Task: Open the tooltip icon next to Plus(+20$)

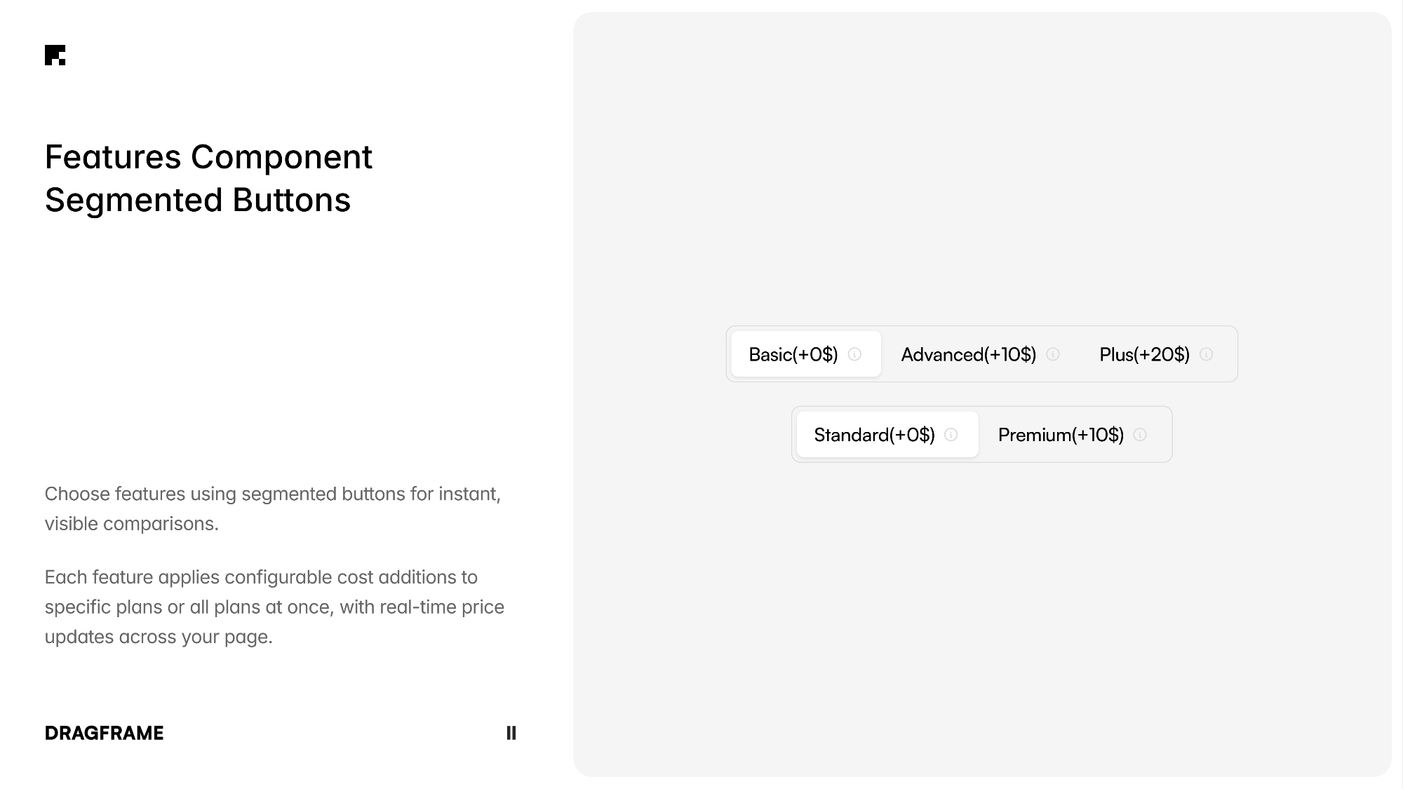Action: click(1206, 355)
